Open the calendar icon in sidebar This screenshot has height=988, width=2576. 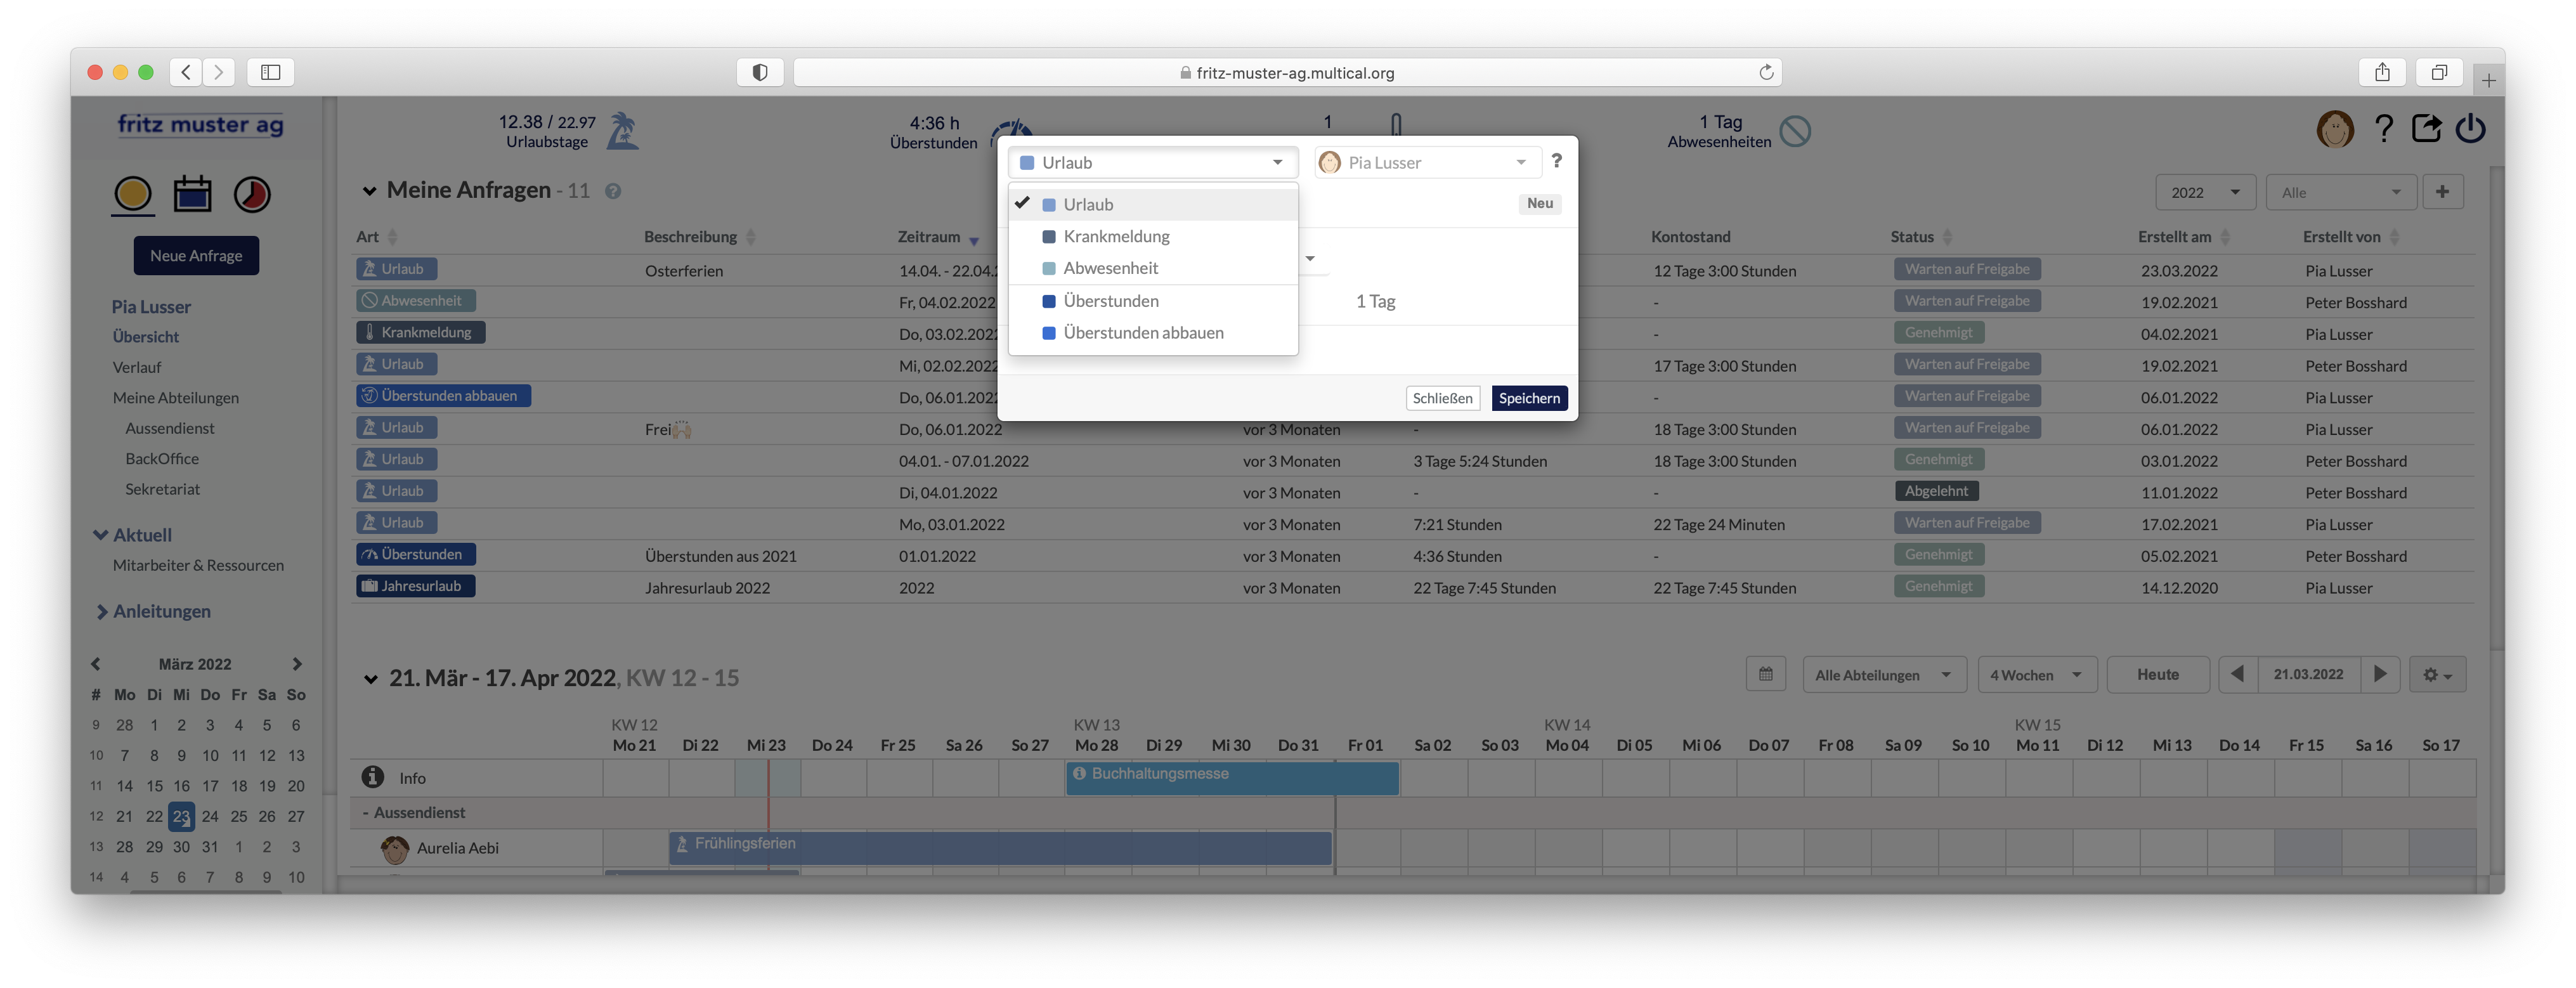[x=192, y=194]
